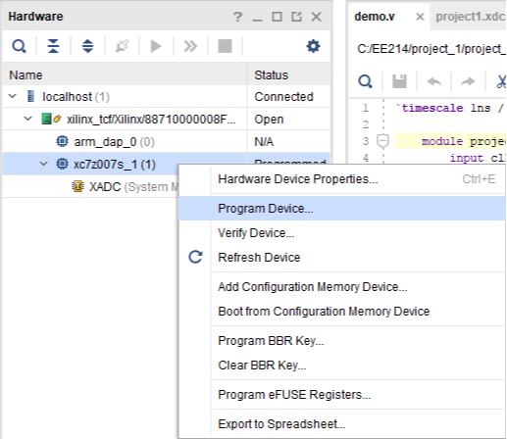Select the arm_dap_0 device row

pos(166,141)
